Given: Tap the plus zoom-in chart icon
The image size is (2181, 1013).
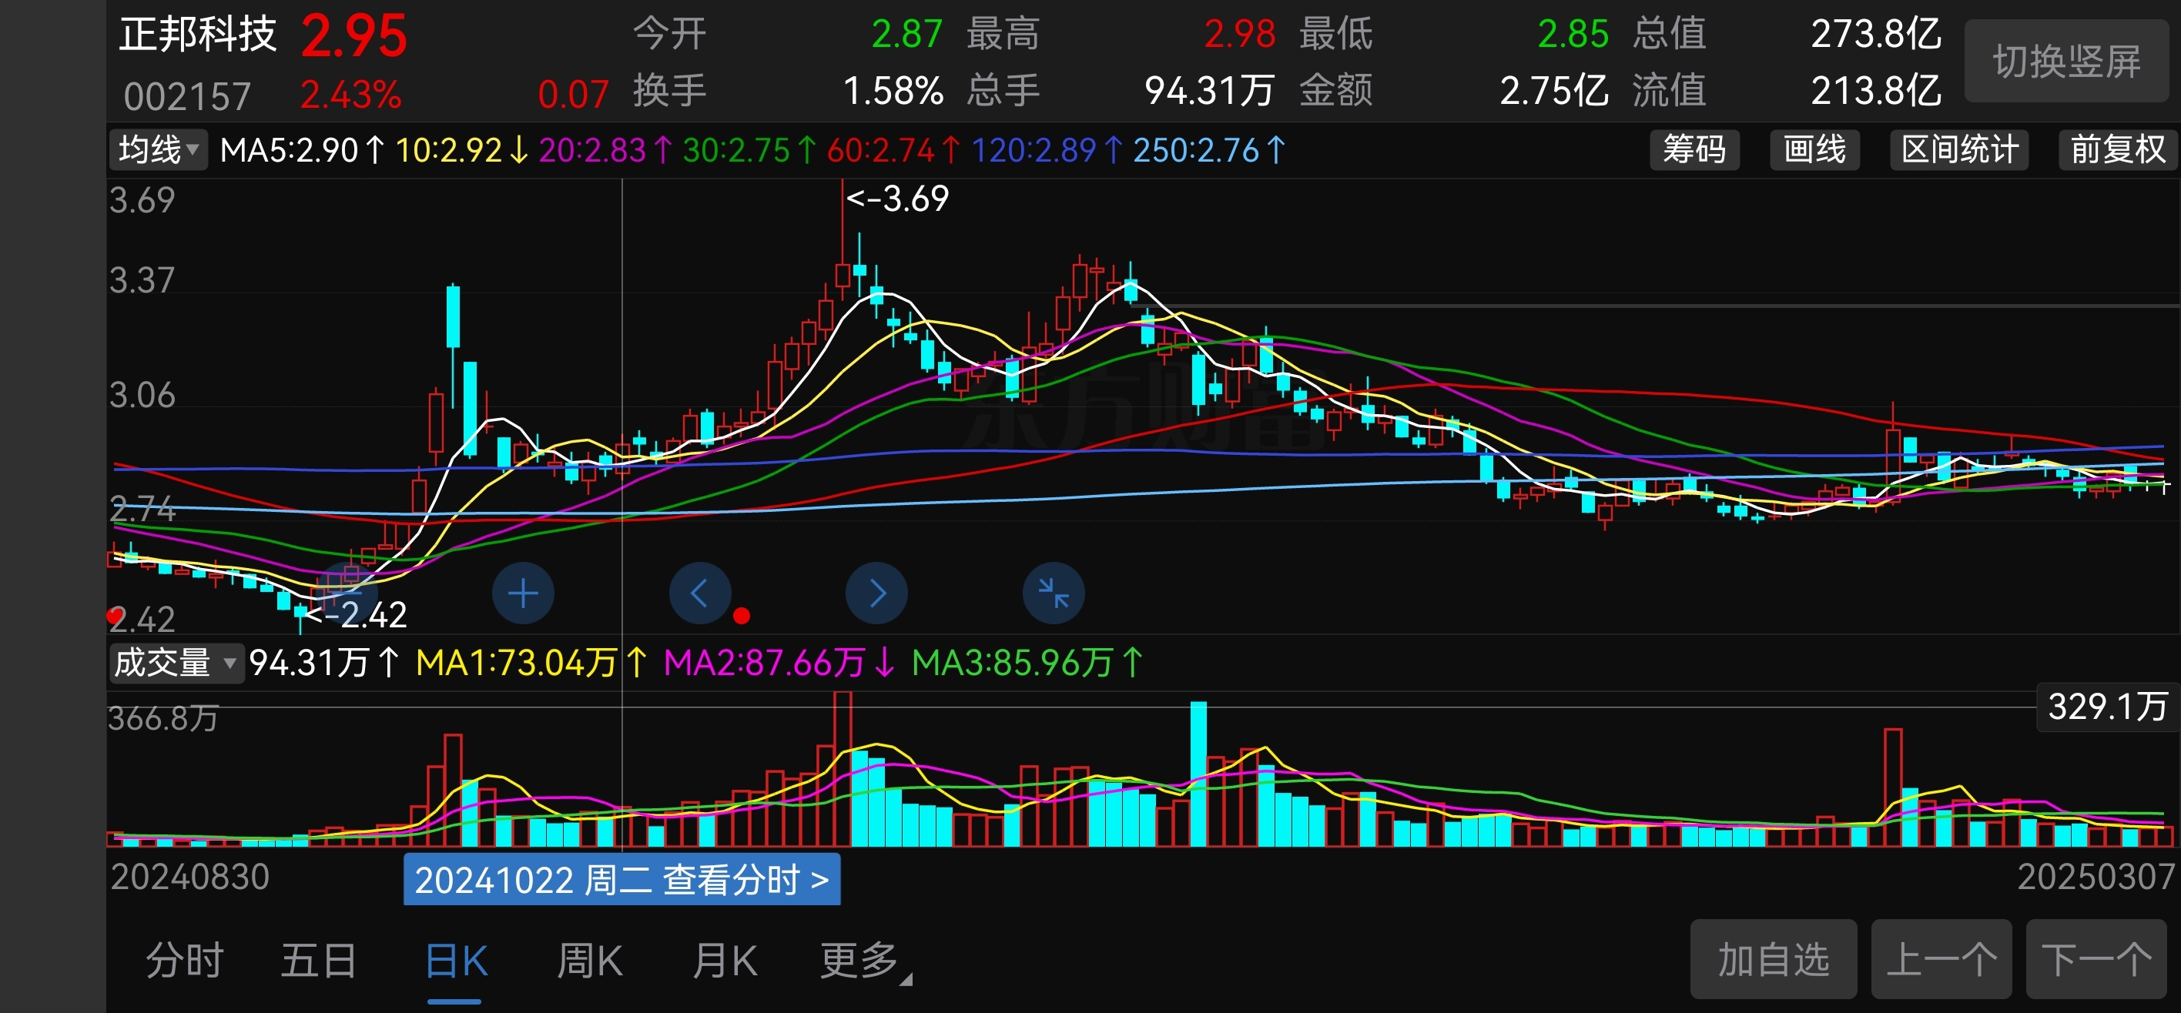Looking at the screenshot, I should point(522,593).
